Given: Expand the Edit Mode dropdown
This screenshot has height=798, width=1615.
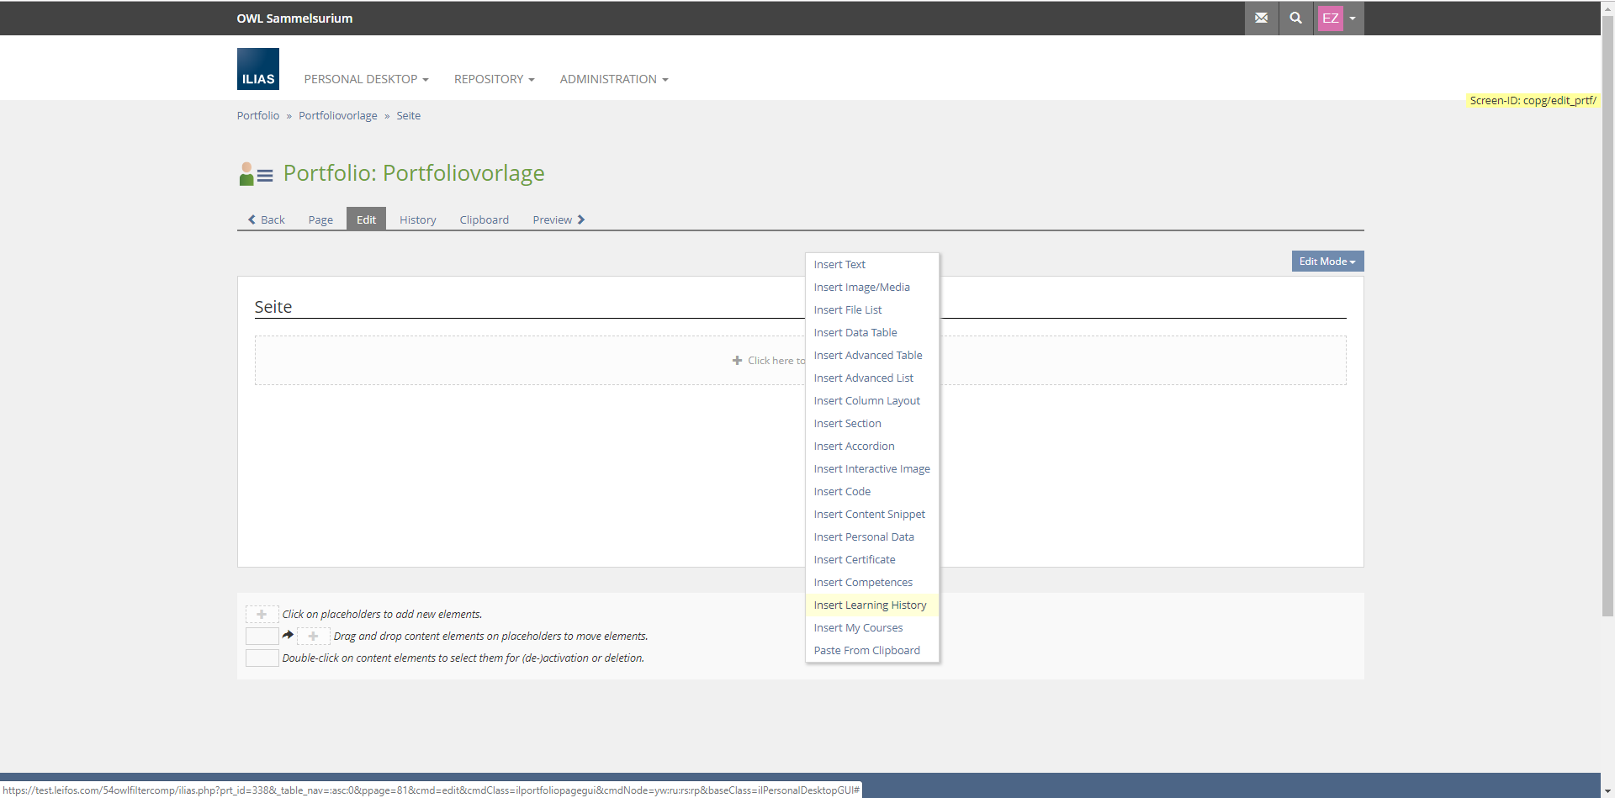Looking at the screenshot, I should coord(1326,262).
